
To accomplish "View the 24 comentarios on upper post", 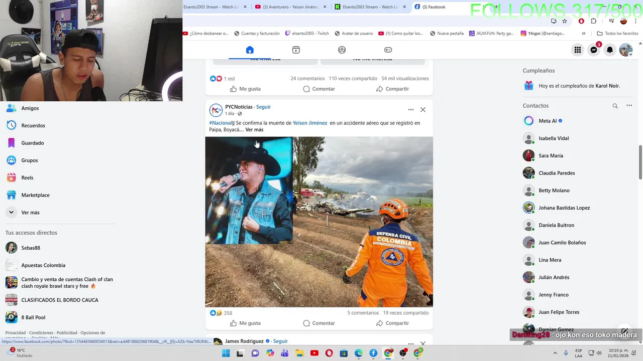I will click(307, 79).
